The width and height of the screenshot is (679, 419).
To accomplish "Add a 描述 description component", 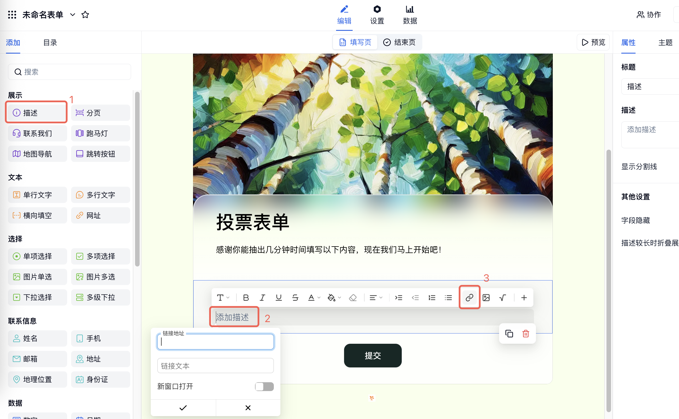I will click(37, 113).
